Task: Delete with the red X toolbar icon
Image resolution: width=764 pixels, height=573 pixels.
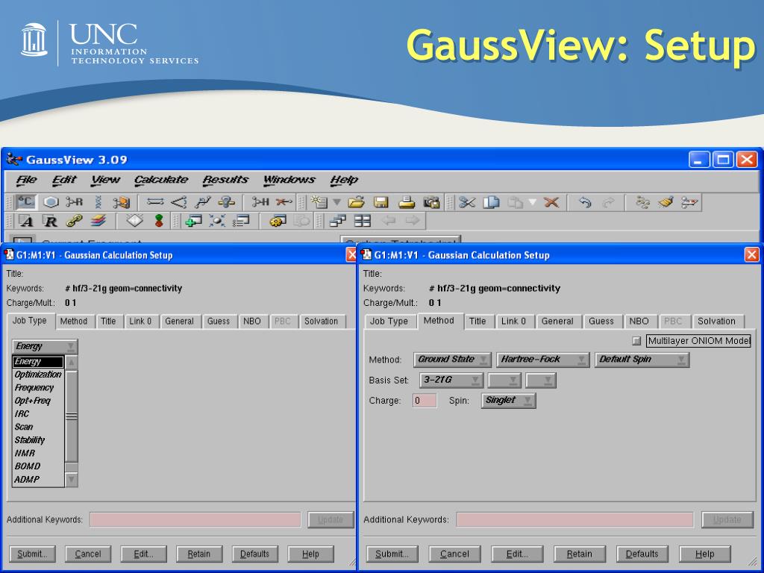Action: (x=551, y=201)
